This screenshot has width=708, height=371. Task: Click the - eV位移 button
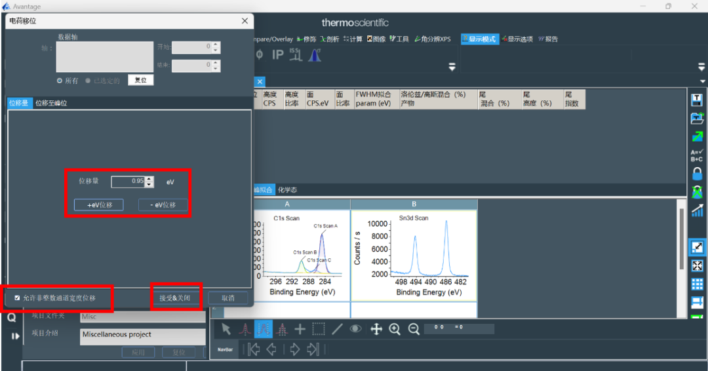(163, 205)
